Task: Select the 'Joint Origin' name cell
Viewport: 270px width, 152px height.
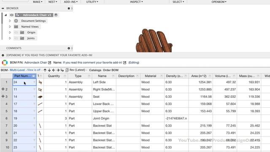Action: (104, 118)
